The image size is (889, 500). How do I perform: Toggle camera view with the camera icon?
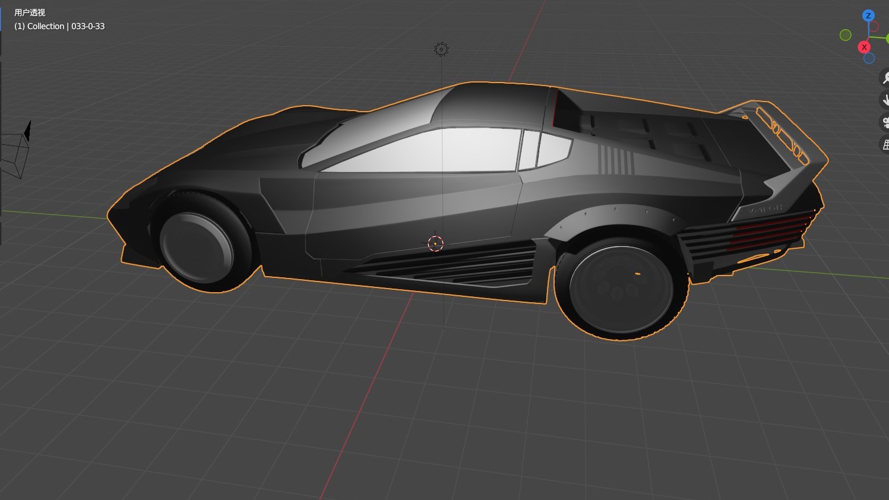[x=885, y=122]
